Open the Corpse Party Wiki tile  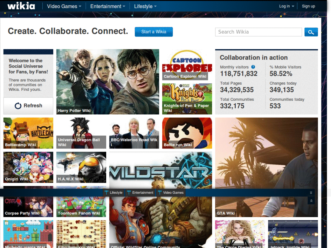pos(28,207)
